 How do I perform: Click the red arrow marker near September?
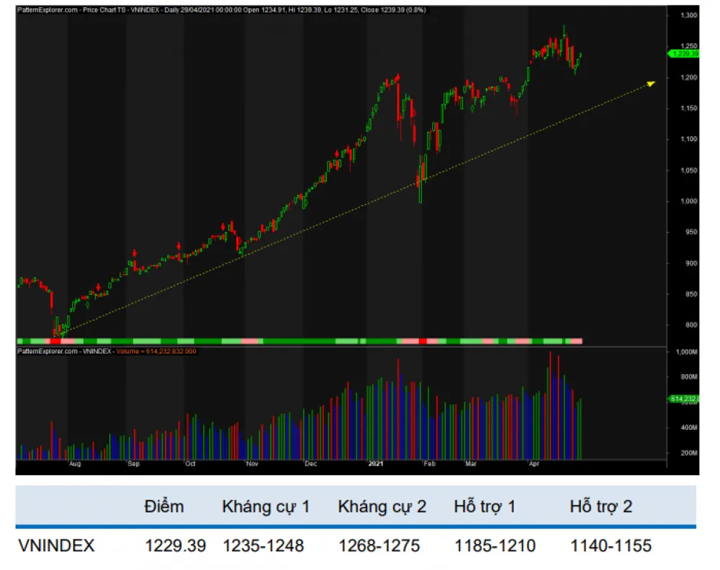point(135,253)
